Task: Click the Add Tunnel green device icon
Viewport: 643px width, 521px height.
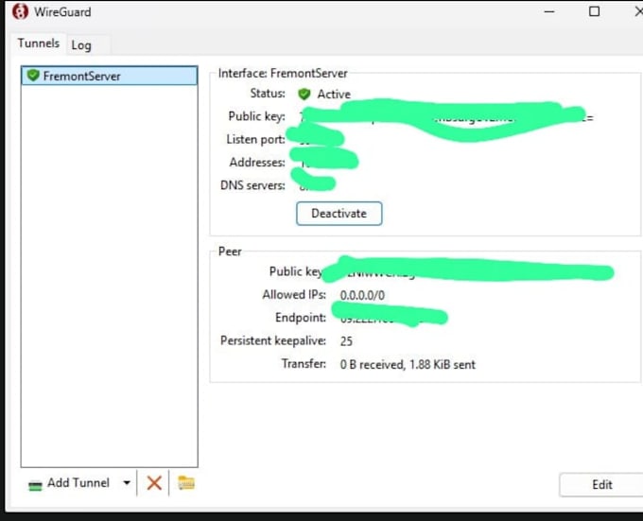Action: pos(35,486)
